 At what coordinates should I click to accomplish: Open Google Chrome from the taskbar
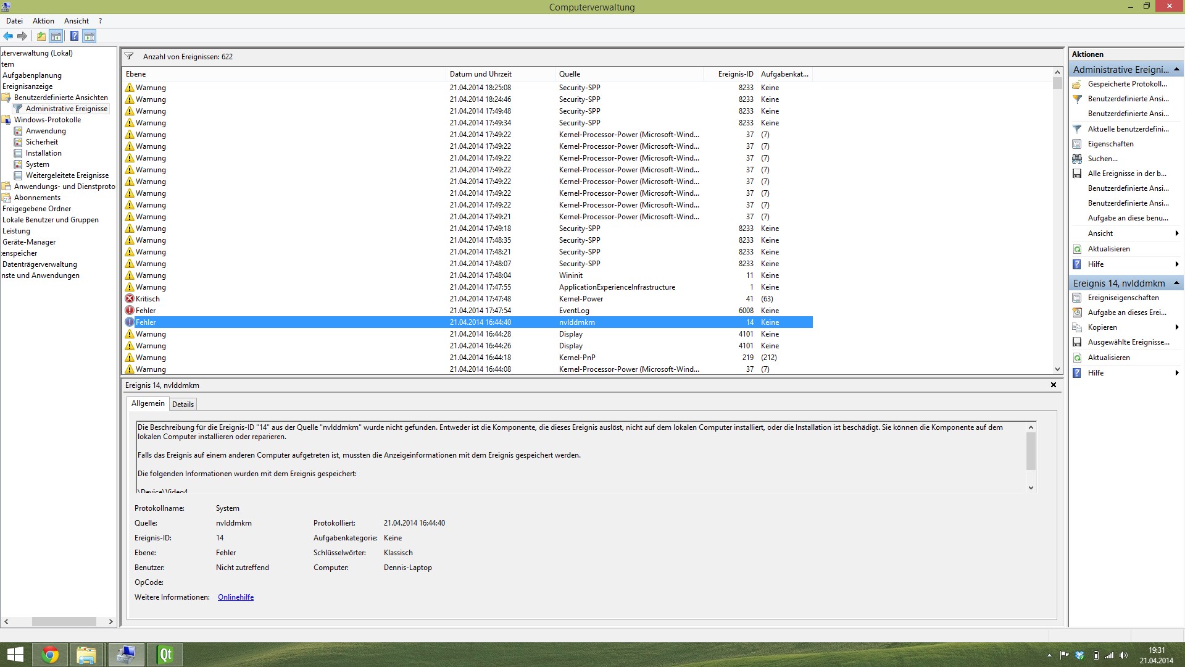click(x=50, y=655)
